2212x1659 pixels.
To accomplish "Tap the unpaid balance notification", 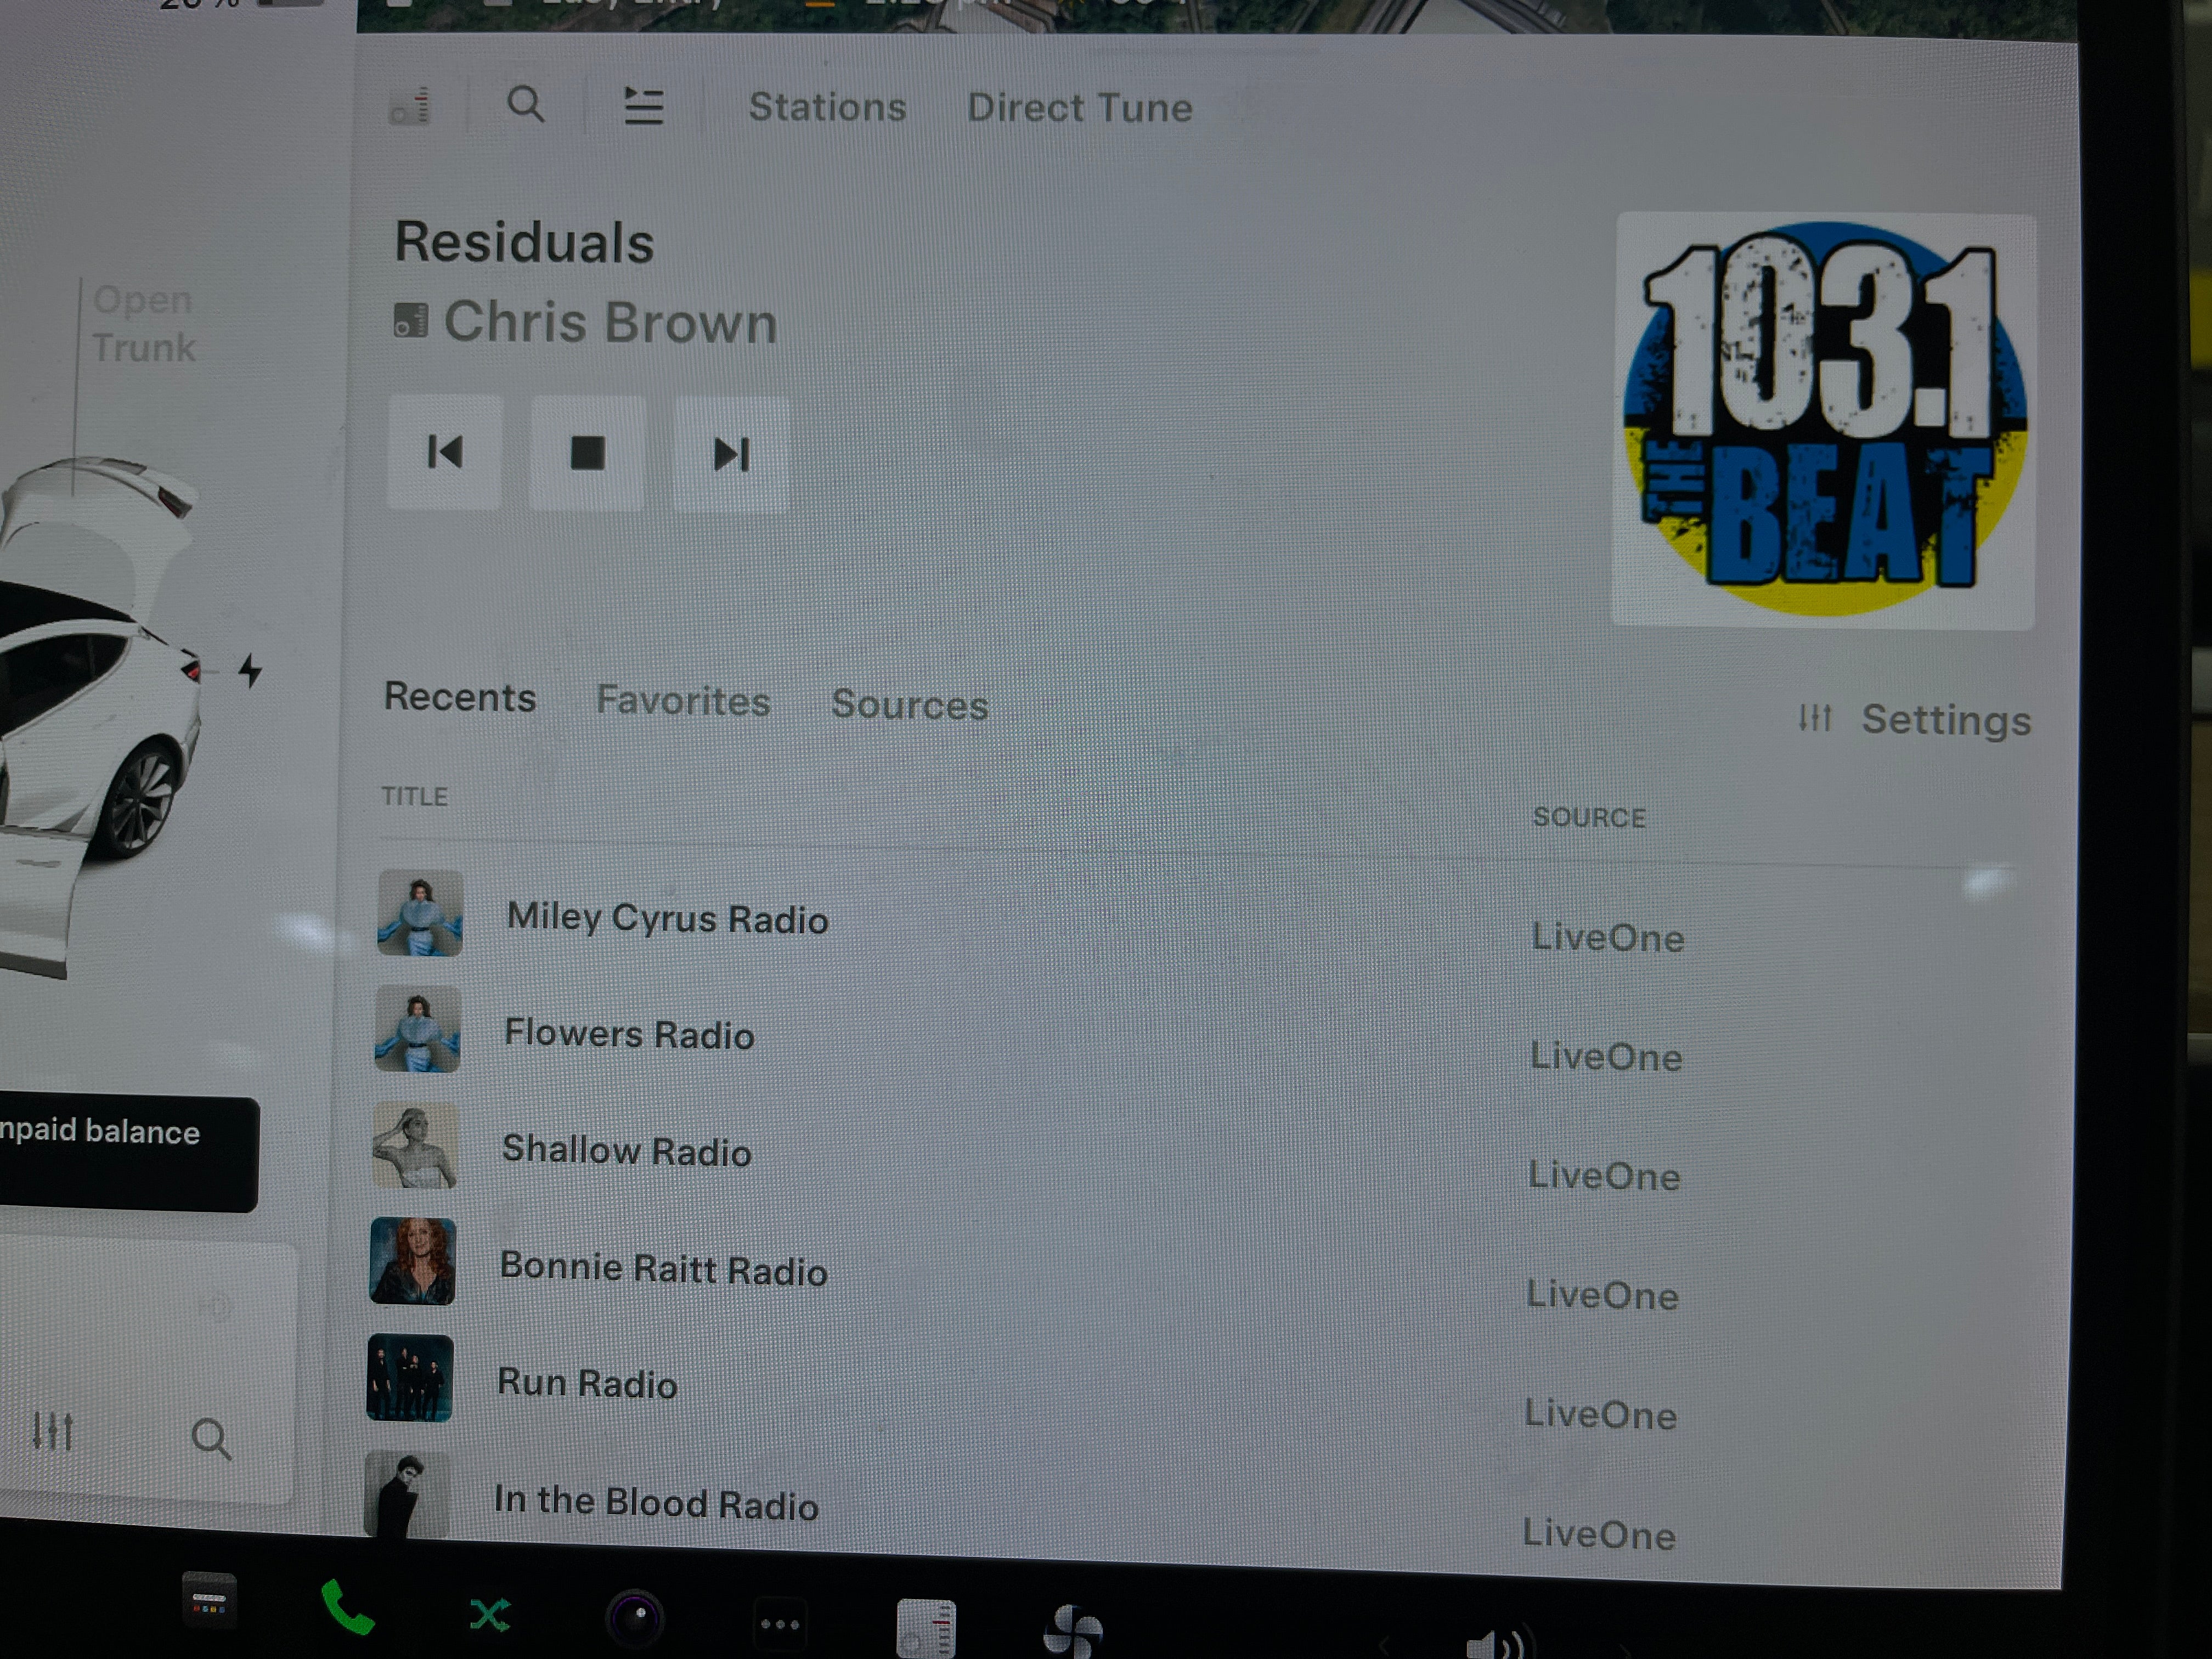I will (128, 1154).
